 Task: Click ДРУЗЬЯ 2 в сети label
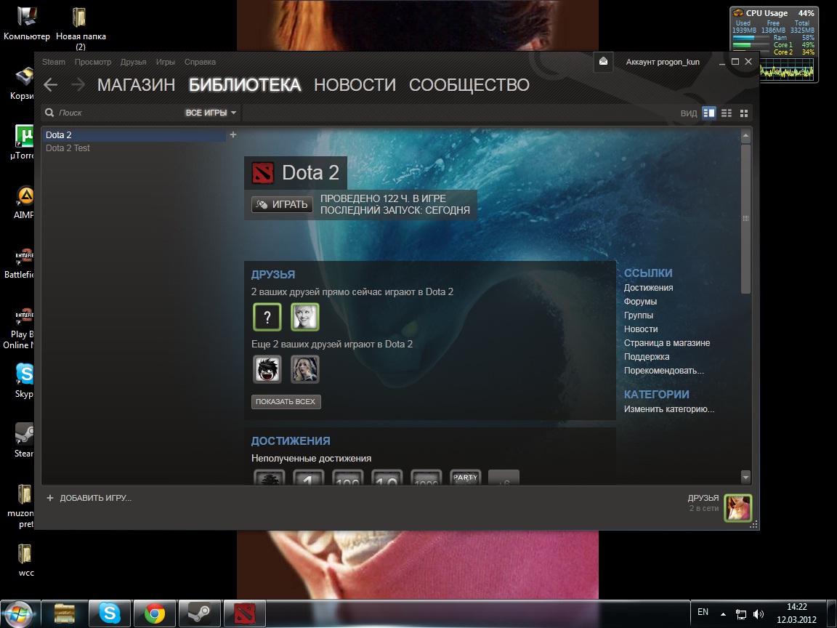point(703,502)
